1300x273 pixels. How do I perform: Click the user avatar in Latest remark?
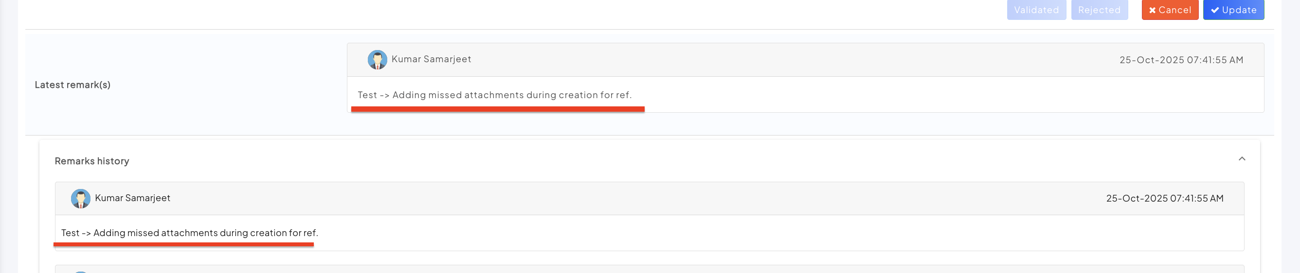(x=377, y=59)
